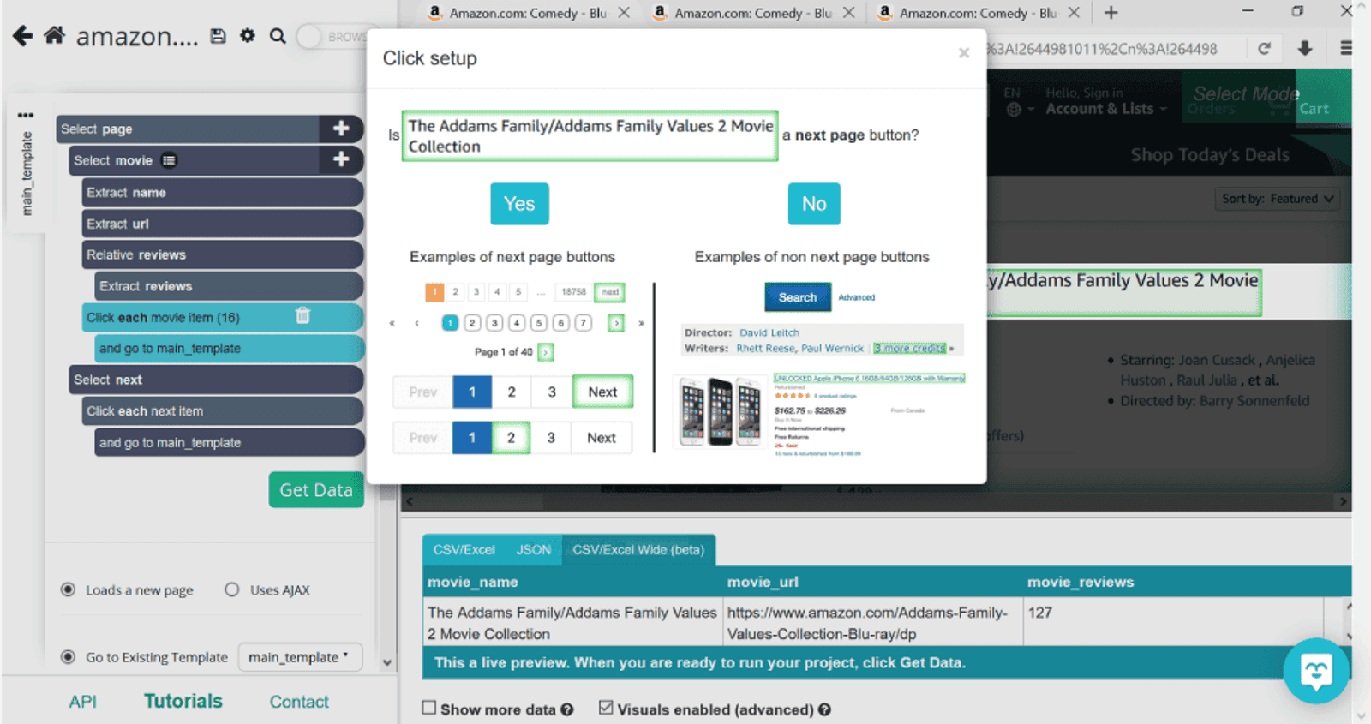
Task: Select the Uses AJAX radio option
Action: coord(231,589)
